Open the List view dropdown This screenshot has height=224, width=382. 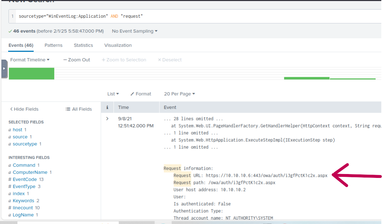[x=113, y=94]
